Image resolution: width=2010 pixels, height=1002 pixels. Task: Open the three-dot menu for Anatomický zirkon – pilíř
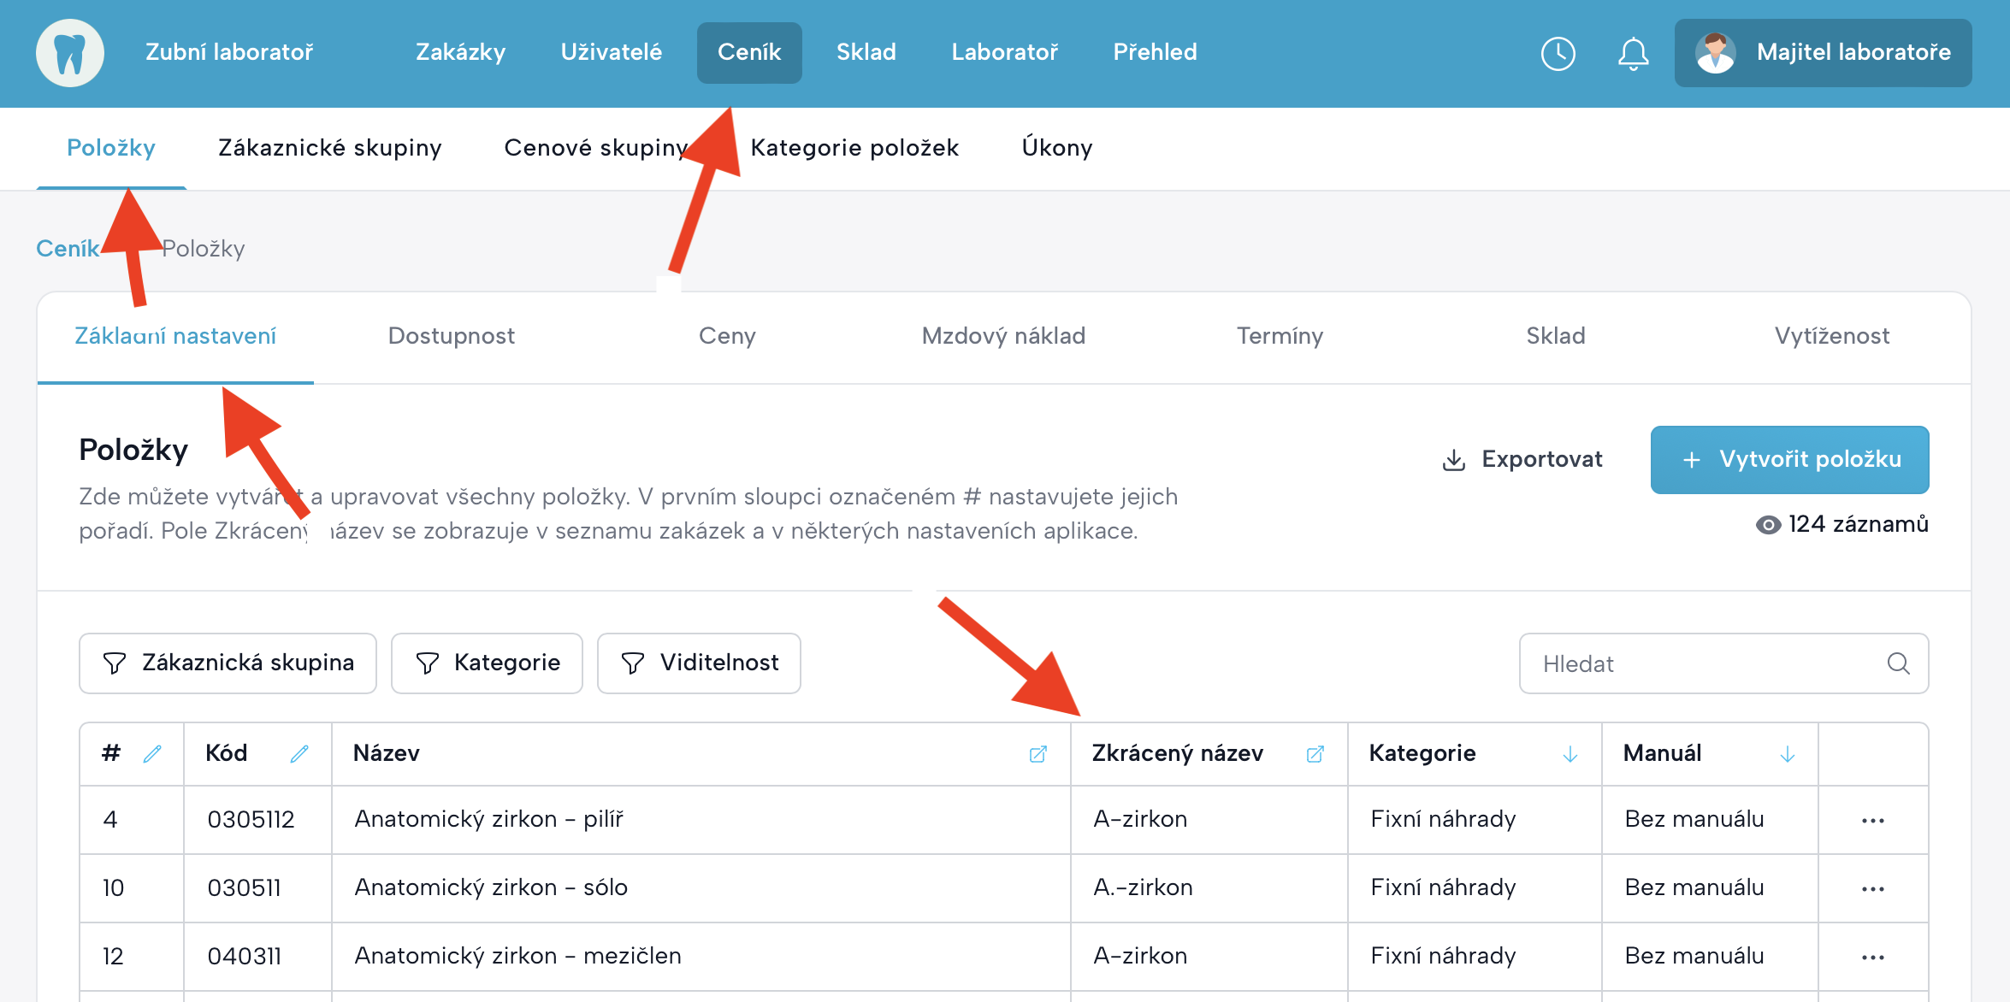1872,821
